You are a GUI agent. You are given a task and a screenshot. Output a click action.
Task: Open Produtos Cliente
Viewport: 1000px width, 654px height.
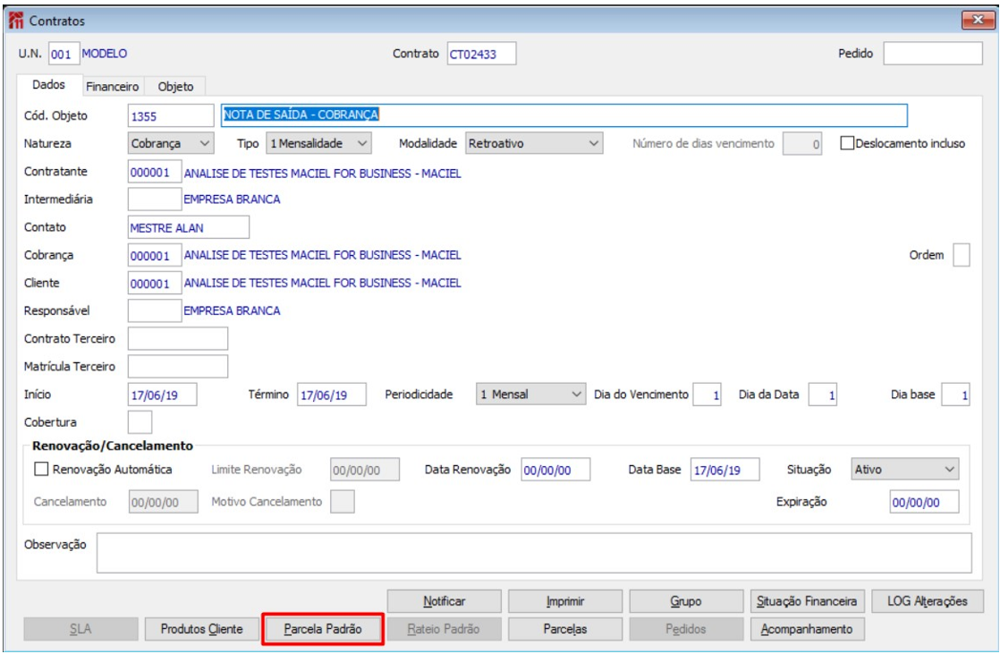(201, 629)
